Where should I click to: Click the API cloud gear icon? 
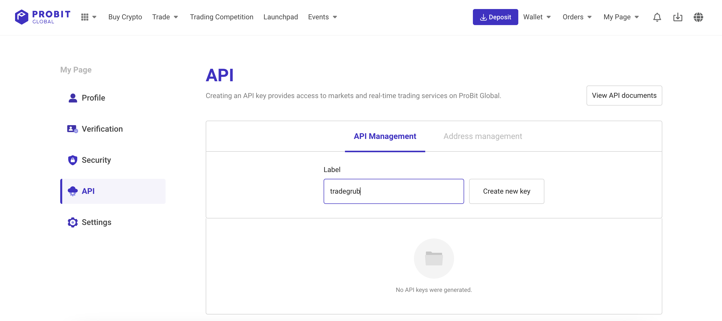[x=73, y=191]
